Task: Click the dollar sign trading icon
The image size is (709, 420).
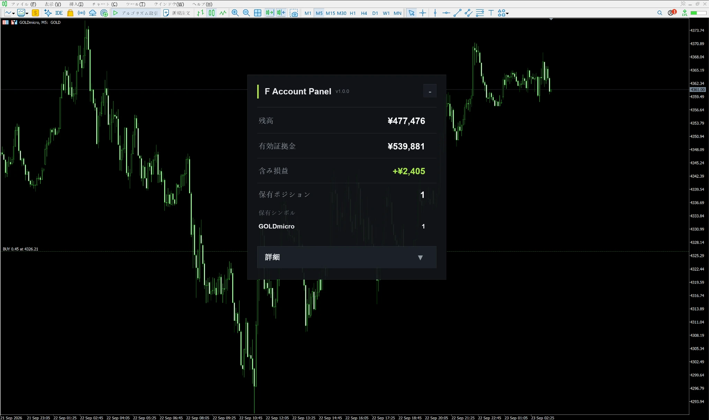Action: point(35,13)
